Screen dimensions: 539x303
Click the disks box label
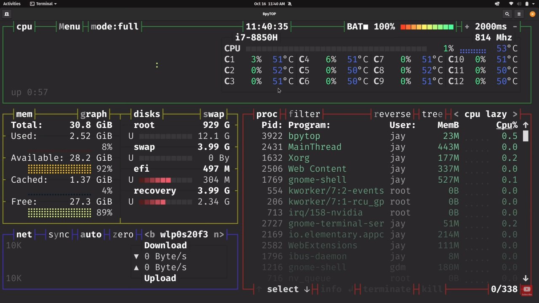coord(147,114)
